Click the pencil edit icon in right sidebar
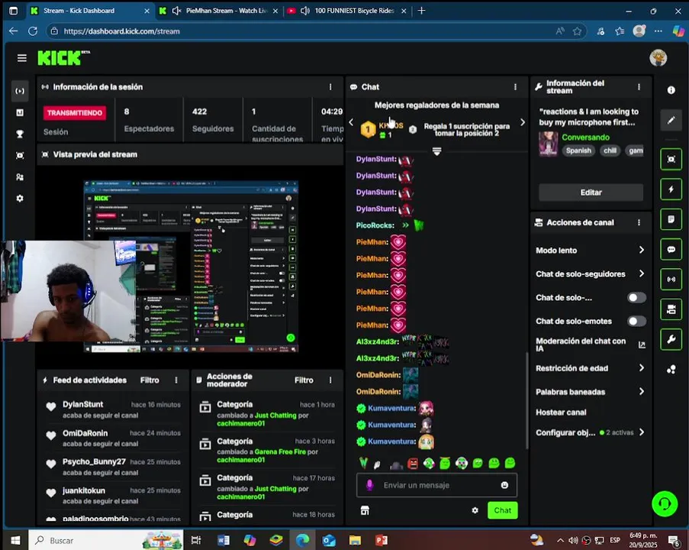Screen dimensions: 689x550 tap(671, 120)
